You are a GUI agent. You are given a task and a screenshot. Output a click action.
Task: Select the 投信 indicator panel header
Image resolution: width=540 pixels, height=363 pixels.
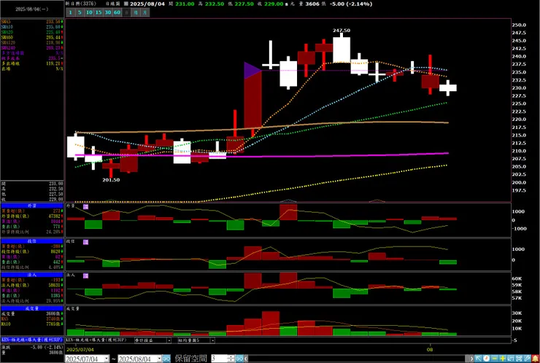click(32, 241)
